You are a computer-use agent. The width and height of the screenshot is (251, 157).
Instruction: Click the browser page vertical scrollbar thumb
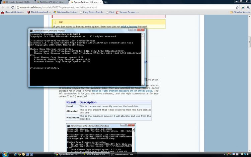pos(249,42)
